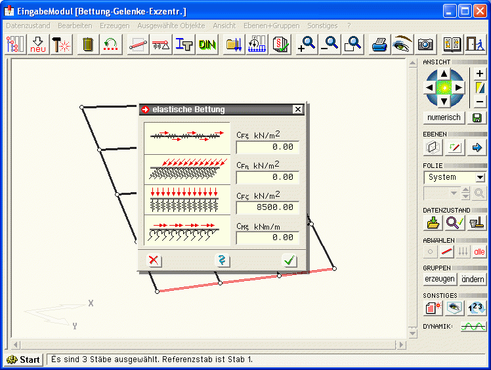Click the exit door icon in toolbar
Viewport: 491px width, 370px height.
(474, 45)
